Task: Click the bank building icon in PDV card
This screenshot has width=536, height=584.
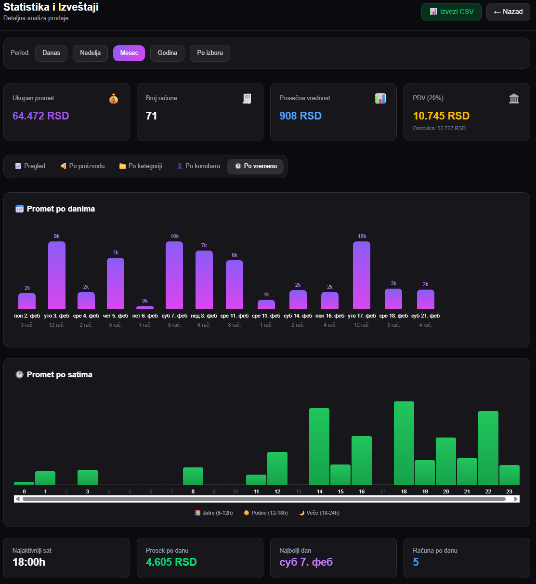Action: [x=514, y=99]
